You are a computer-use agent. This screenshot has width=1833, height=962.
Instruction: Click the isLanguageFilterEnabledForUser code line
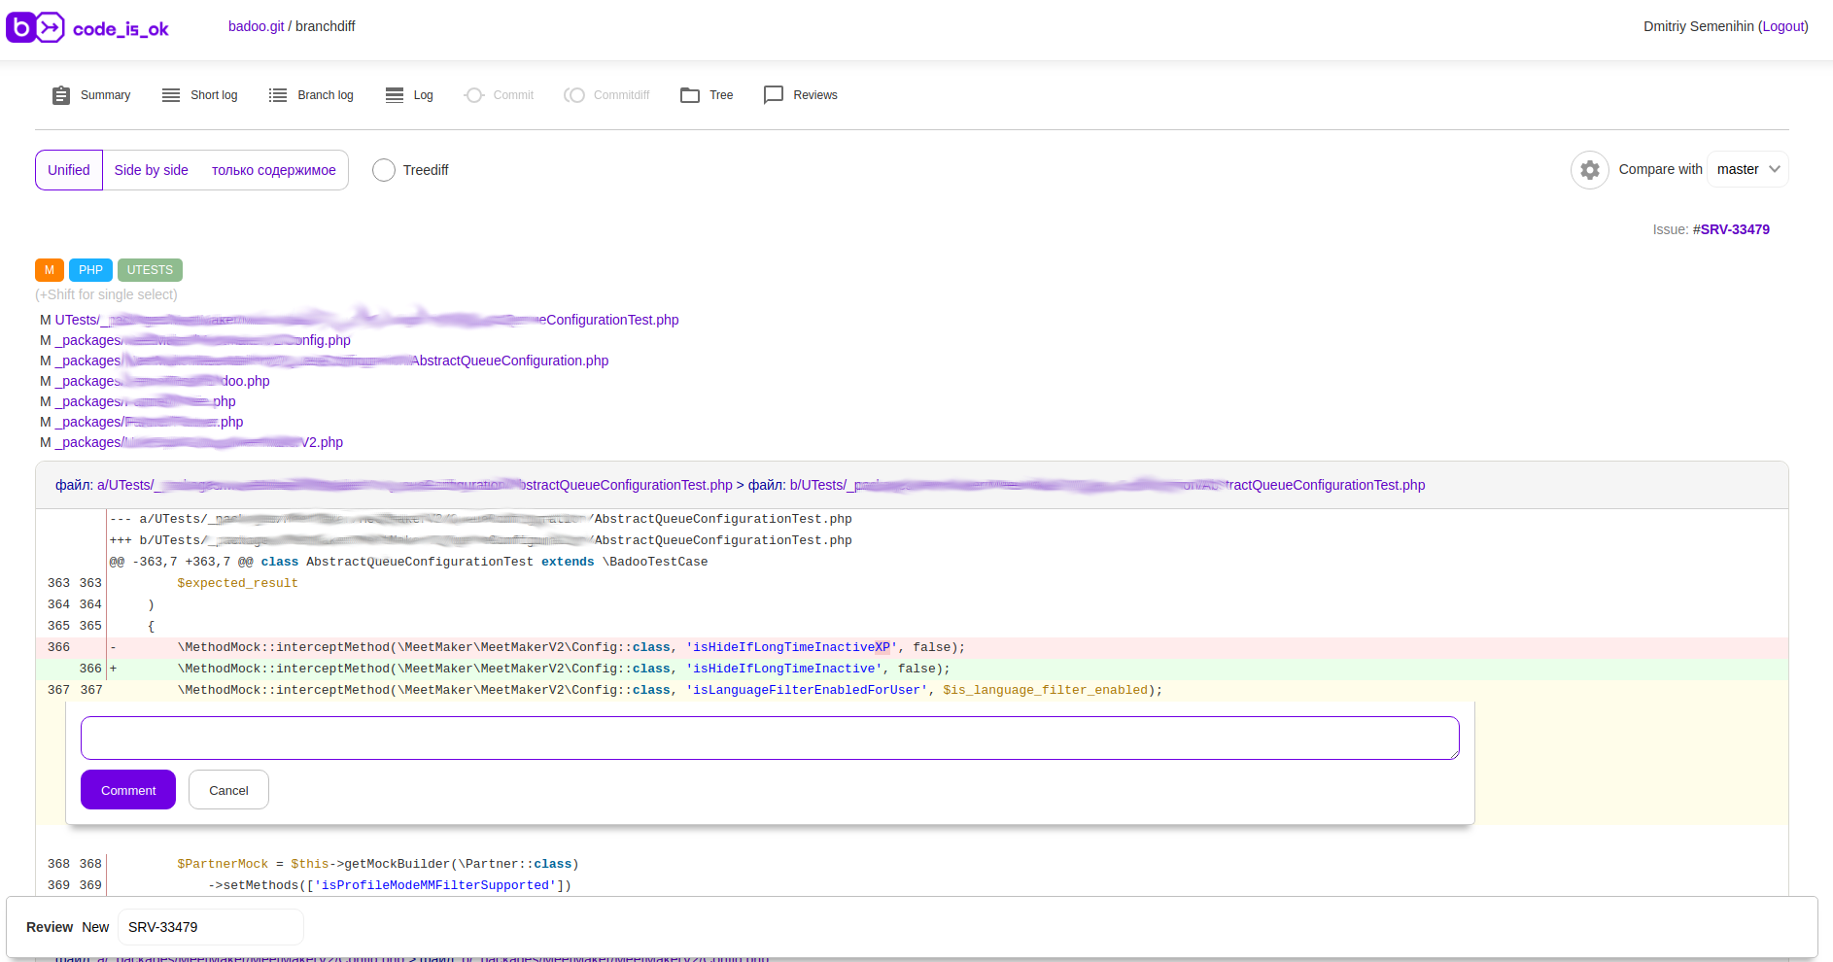912,690
